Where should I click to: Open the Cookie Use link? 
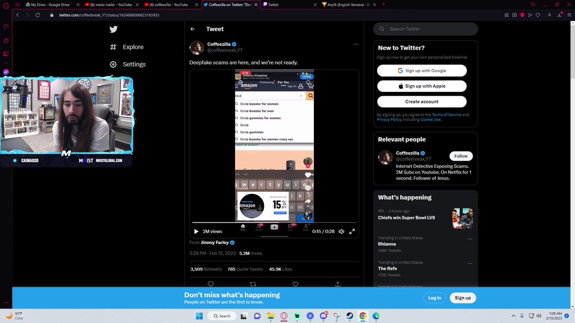coord(430,120)
